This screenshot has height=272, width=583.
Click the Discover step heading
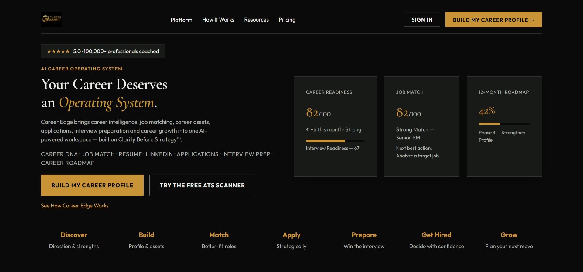click(x=74, y=235)
